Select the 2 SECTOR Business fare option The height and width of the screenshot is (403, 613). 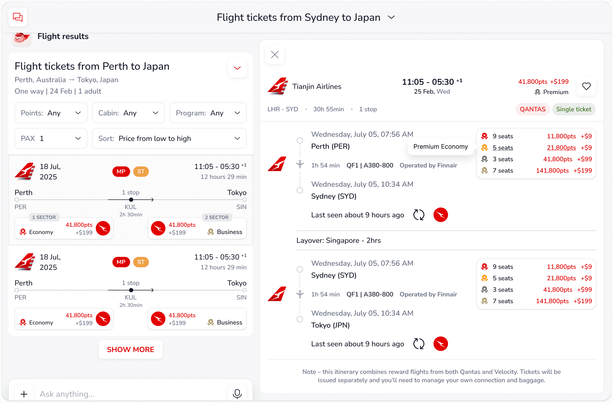pos(197,228)
